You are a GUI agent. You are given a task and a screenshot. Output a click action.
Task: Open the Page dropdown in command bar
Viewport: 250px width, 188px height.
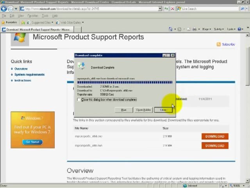207,29
